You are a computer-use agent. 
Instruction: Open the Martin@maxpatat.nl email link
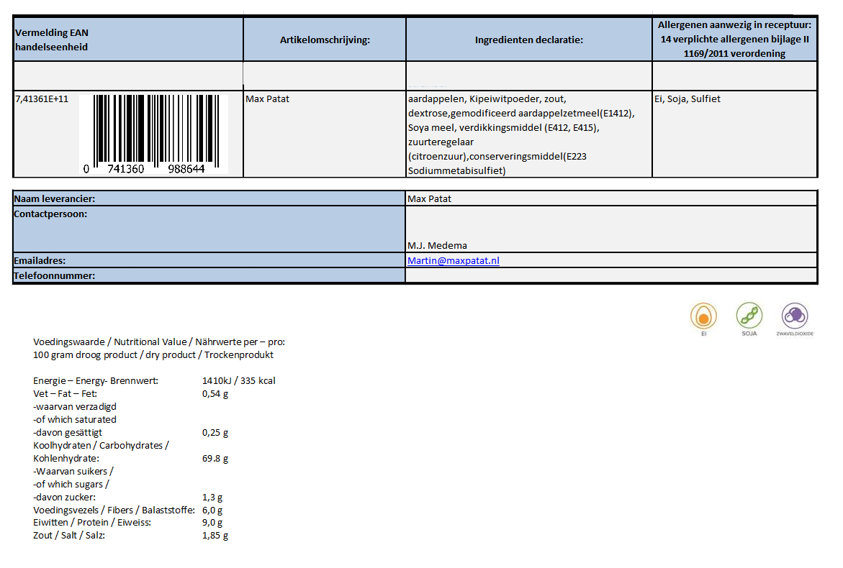tap(454, 260)
